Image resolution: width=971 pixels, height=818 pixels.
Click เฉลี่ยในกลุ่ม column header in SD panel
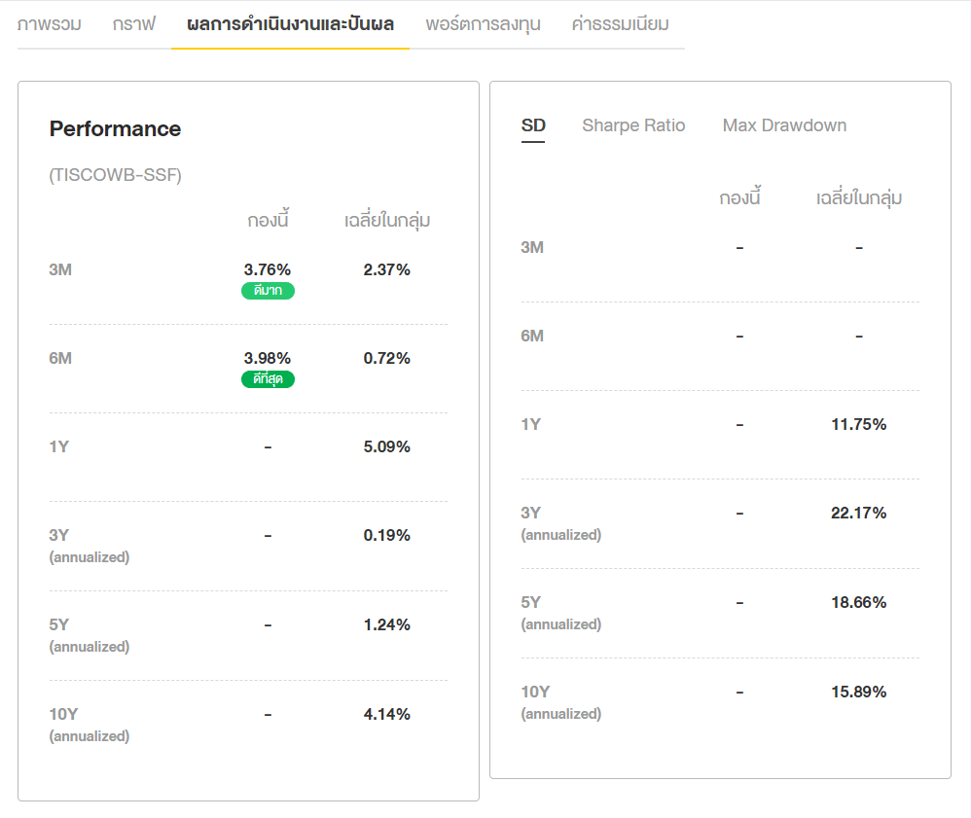tap(858, 198)
